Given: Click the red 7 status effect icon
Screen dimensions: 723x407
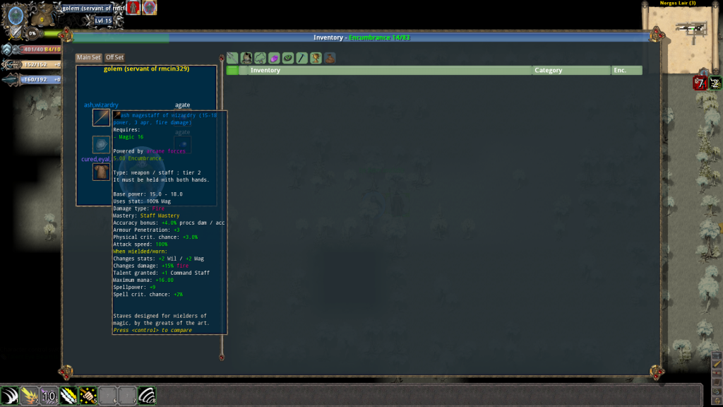Looking at the screenshot, I should [700, 83].
